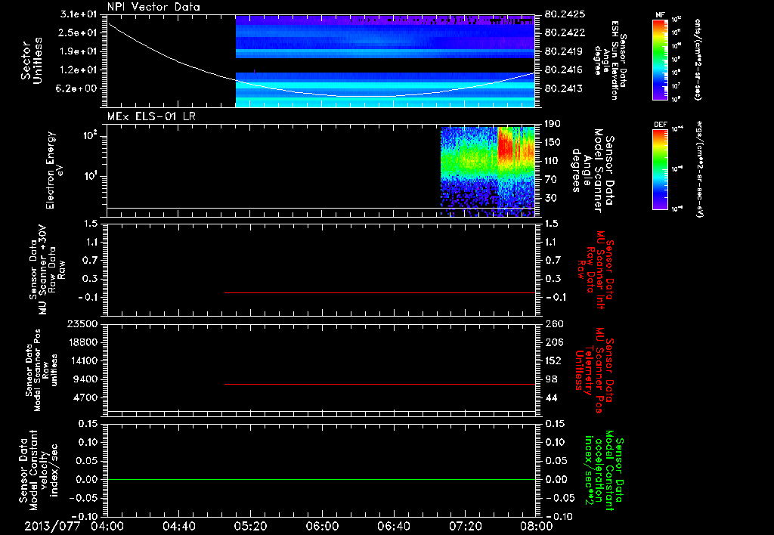Click the '23500' scanner position tick label
Viewport: 774px width, 535px height.
[83, 323]
